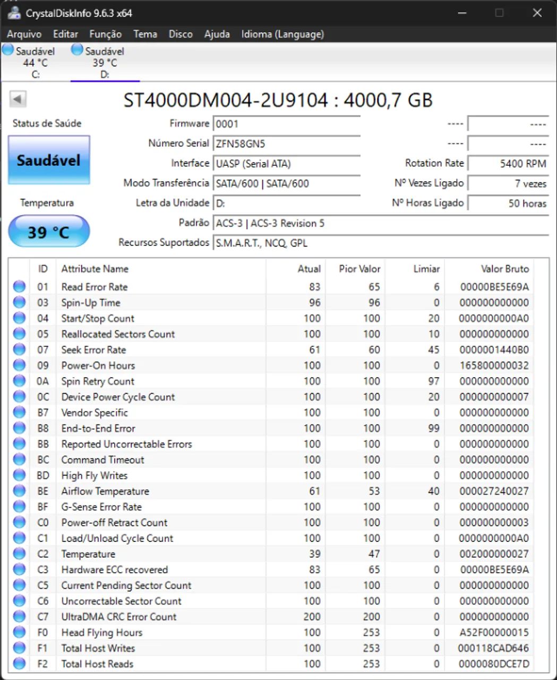This screenshot has width=557, height=680.
Task: Click the blue health icon above the D: tab
Action: [x=77, y=49]
